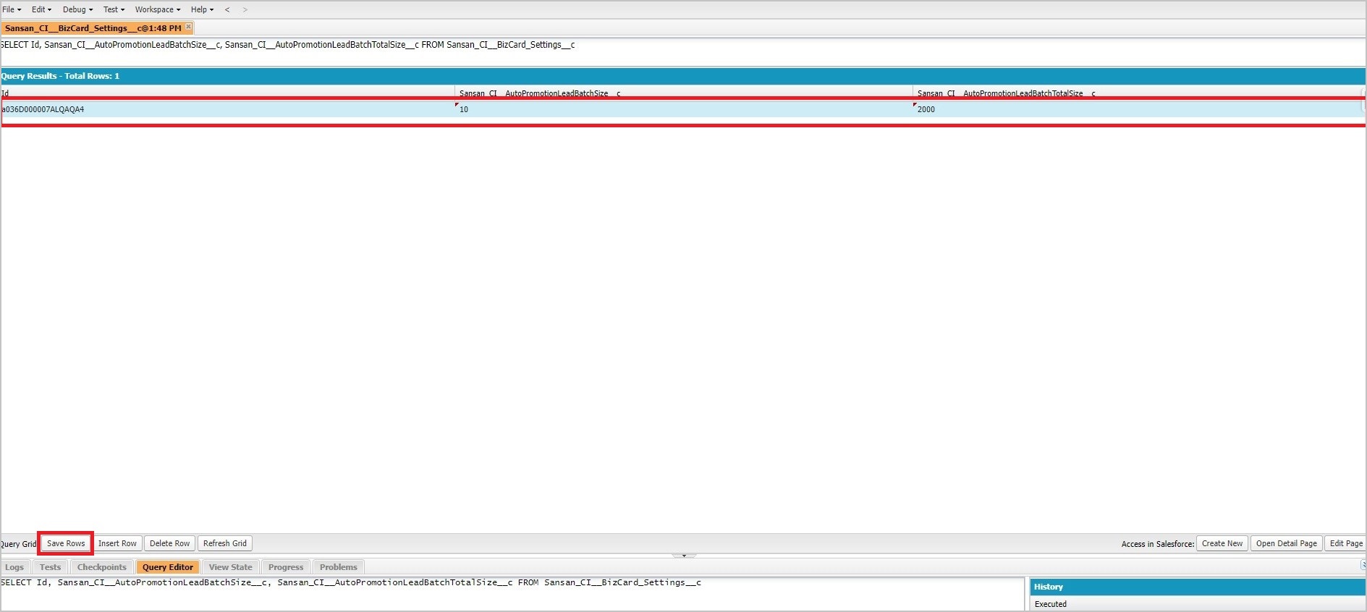This screenshot has height=612, width=1367.
Task: Click into the Query Editor SOQL text
Action: click(512, 593)
